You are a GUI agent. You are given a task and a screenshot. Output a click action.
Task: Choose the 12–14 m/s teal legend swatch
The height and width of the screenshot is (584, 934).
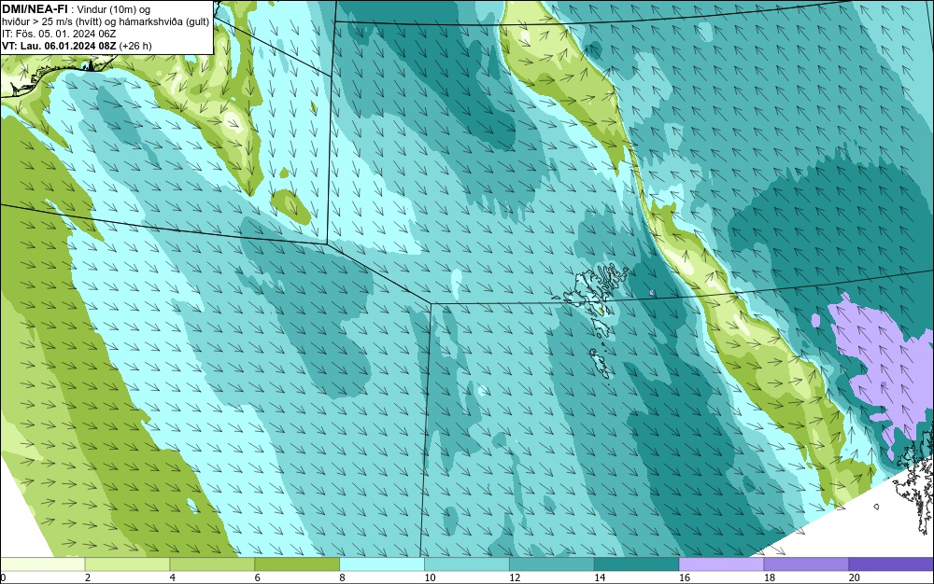coord(552,564)
